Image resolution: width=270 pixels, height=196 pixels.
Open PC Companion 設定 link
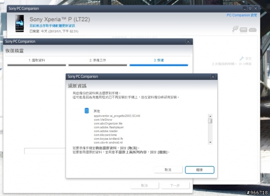coord(242,15)
